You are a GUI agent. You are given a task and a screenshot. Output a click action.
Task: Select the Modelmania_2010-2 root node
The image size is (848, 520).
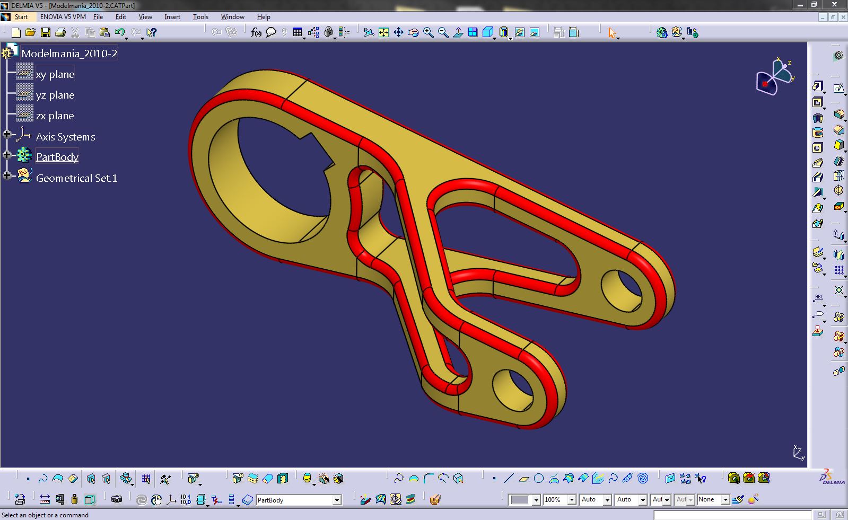[x=69, y=53]
